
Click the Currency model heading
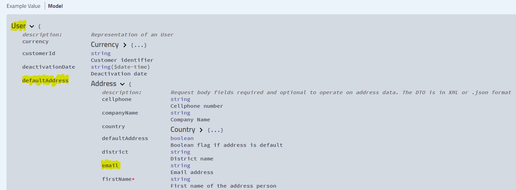pos(104,45)
